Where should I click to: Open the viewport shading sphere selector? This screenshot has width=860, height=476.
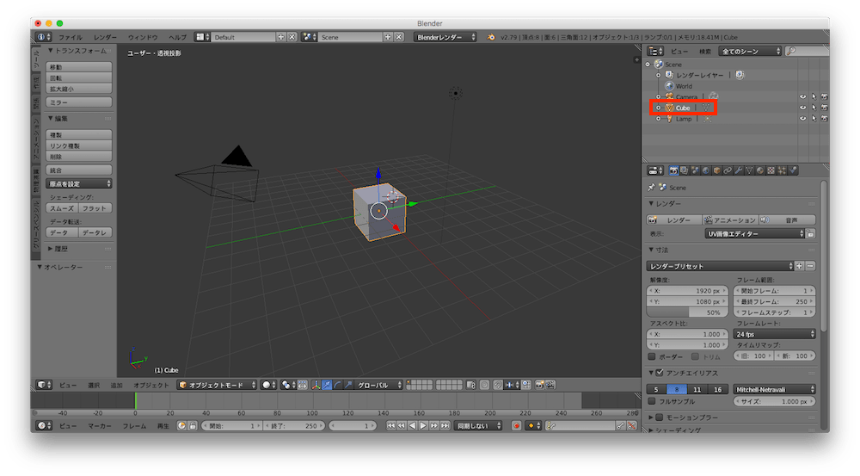[268, 385]
